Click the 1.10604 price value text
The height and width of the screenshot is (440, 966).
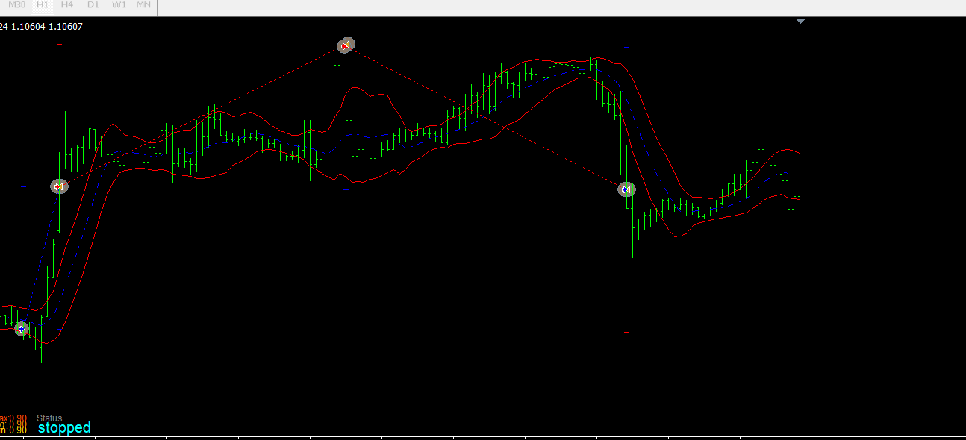pyautogui.click(x=28, y=27)
